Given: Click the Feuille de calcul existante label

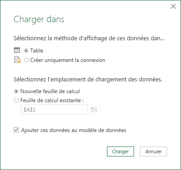Looking at the screenshot, I should point(52,100).
